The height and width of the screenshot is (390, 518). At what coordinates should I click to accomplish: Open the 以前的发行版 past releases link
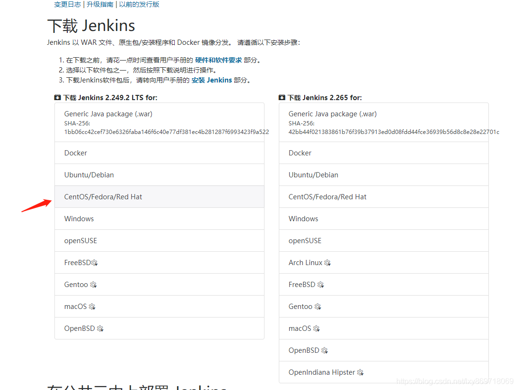[139, 4]
